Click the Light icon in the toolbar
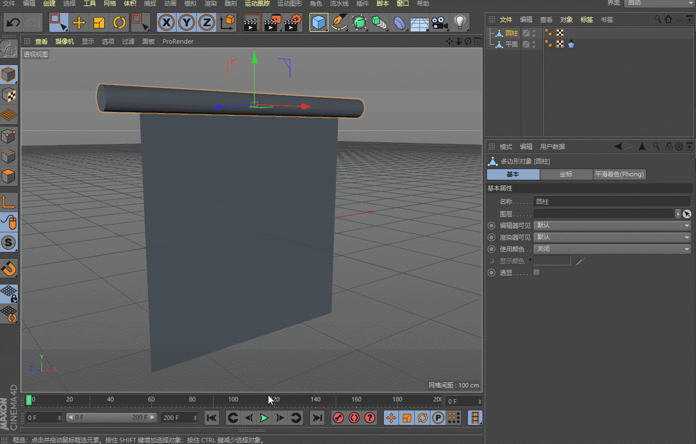 point(460,22)
